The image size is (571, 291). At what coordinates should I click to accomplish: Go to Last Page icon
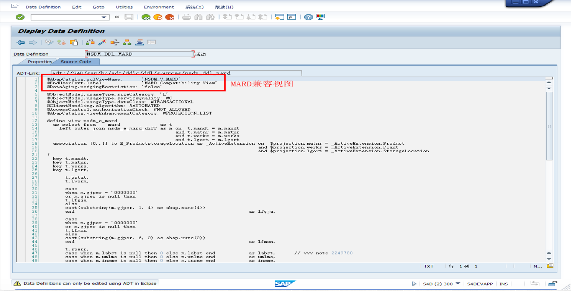(263, 17)
